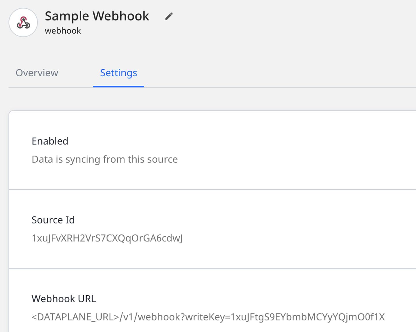Expand the Source Id section
This screenshot has height=332, width=416.
tap(53, 220)
